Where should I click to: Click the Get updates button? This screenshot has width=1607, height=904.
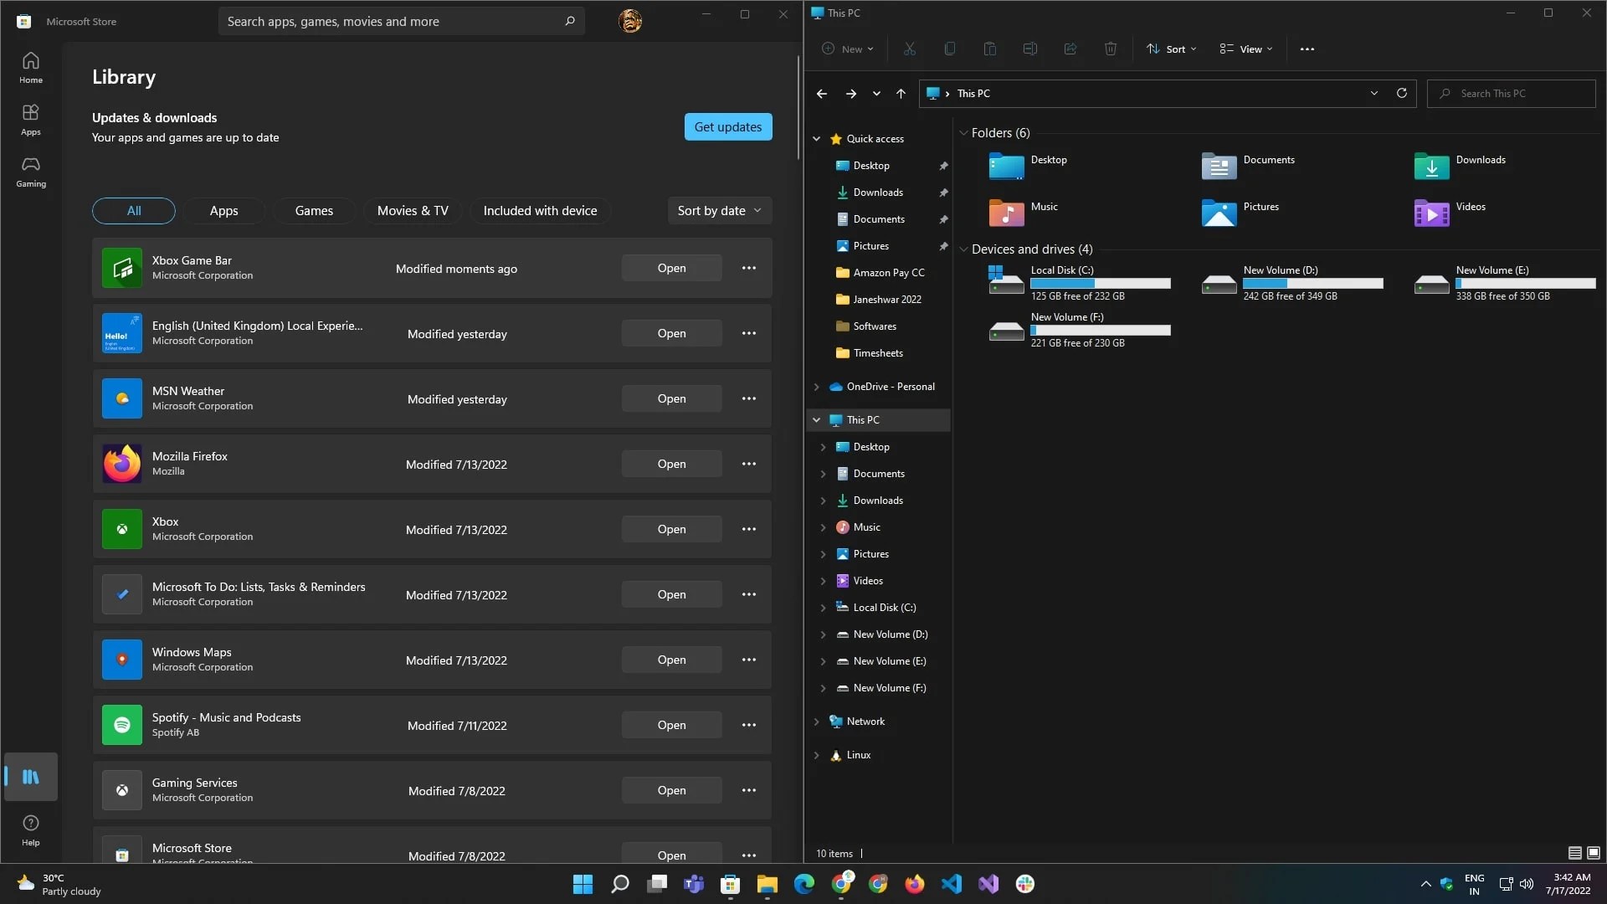(727, 127)
